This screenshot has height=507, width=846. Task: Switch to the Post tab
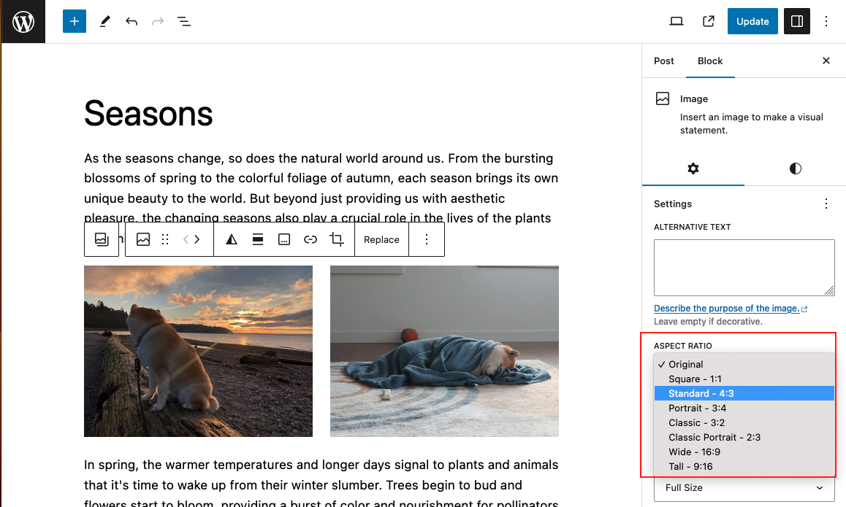[663, 61]
